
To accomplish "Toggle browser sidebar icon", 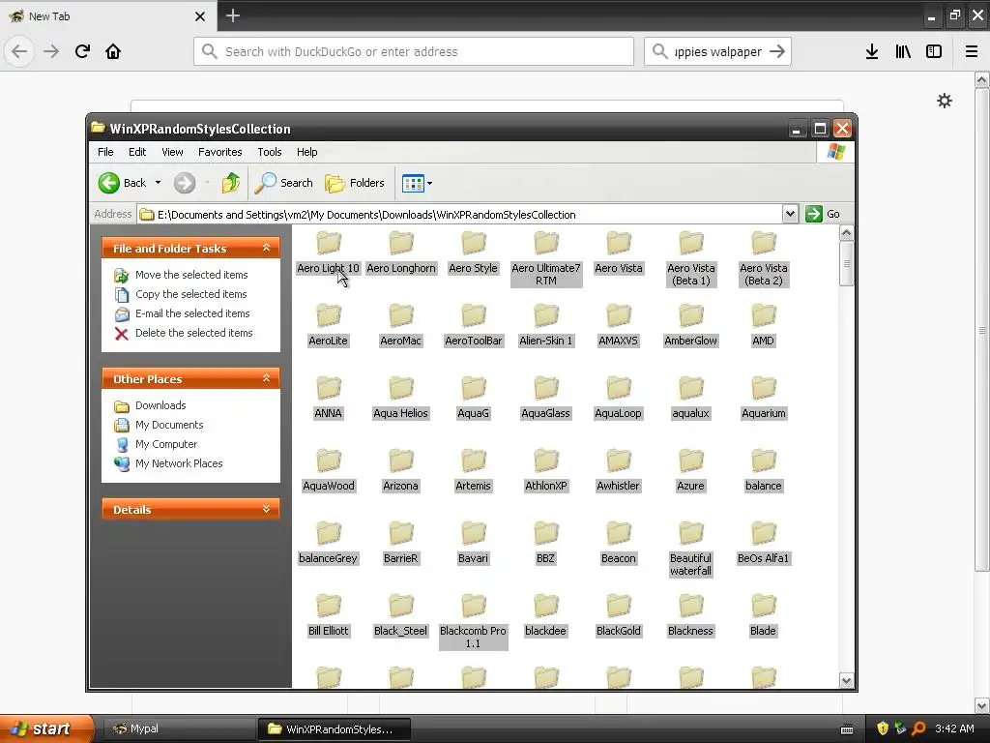I will 934,51.
